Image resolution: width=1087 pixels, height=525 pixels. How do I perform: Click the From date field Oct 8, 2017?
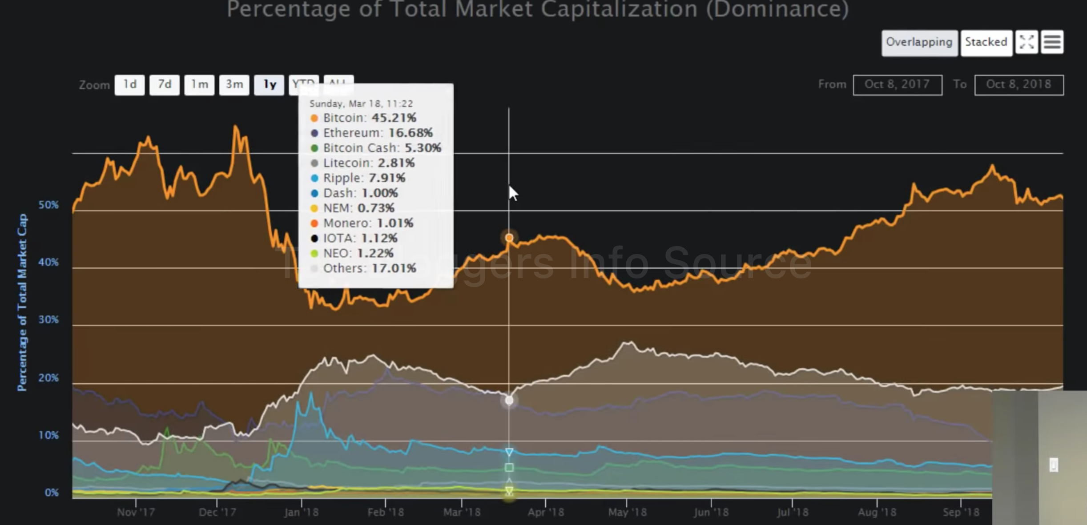click(x=897, y=84)
